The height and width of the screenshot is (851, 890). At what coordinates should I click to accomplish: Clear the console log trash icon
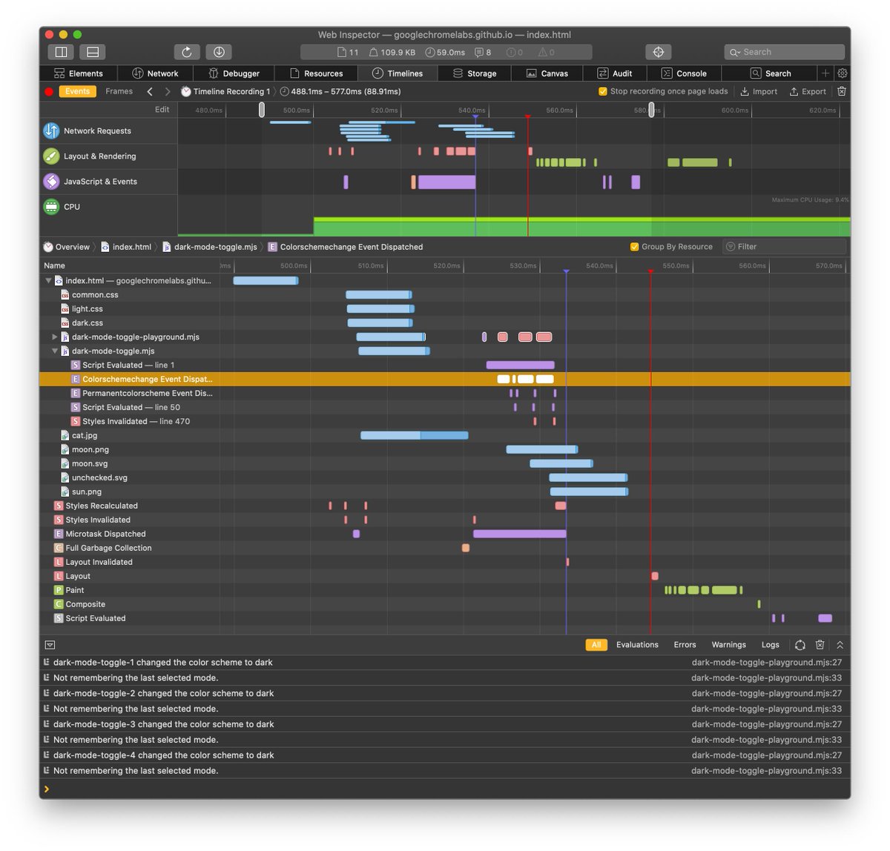820,645
